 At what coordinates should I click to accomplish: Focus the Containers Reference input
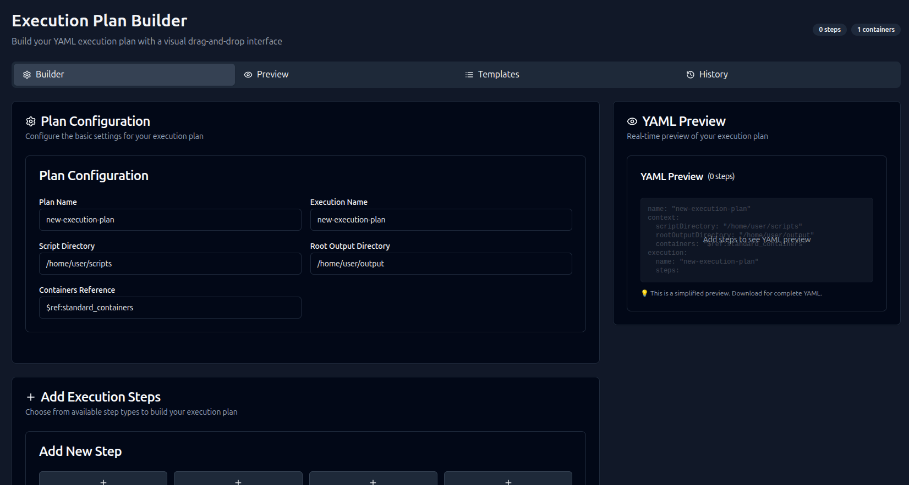(170, 308)
